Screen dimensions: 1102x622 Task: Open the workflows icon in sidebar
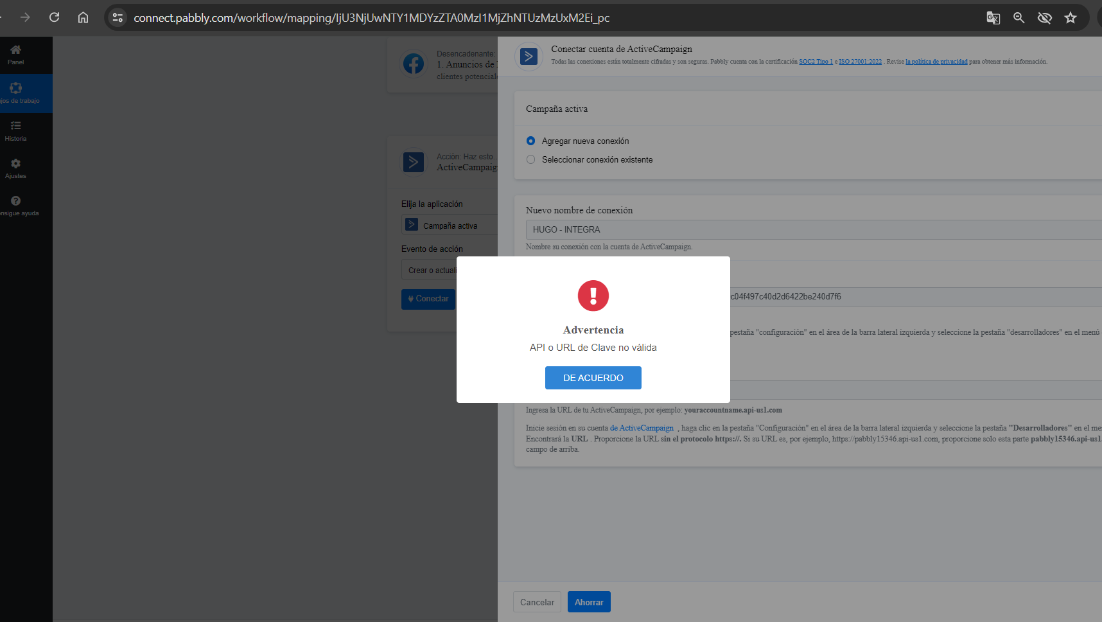point(15,88)
